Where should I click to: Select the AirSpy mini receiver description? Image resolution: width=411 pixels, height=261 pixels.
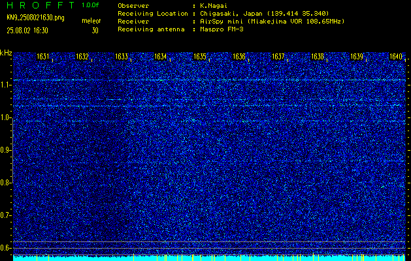pos(272,22)
